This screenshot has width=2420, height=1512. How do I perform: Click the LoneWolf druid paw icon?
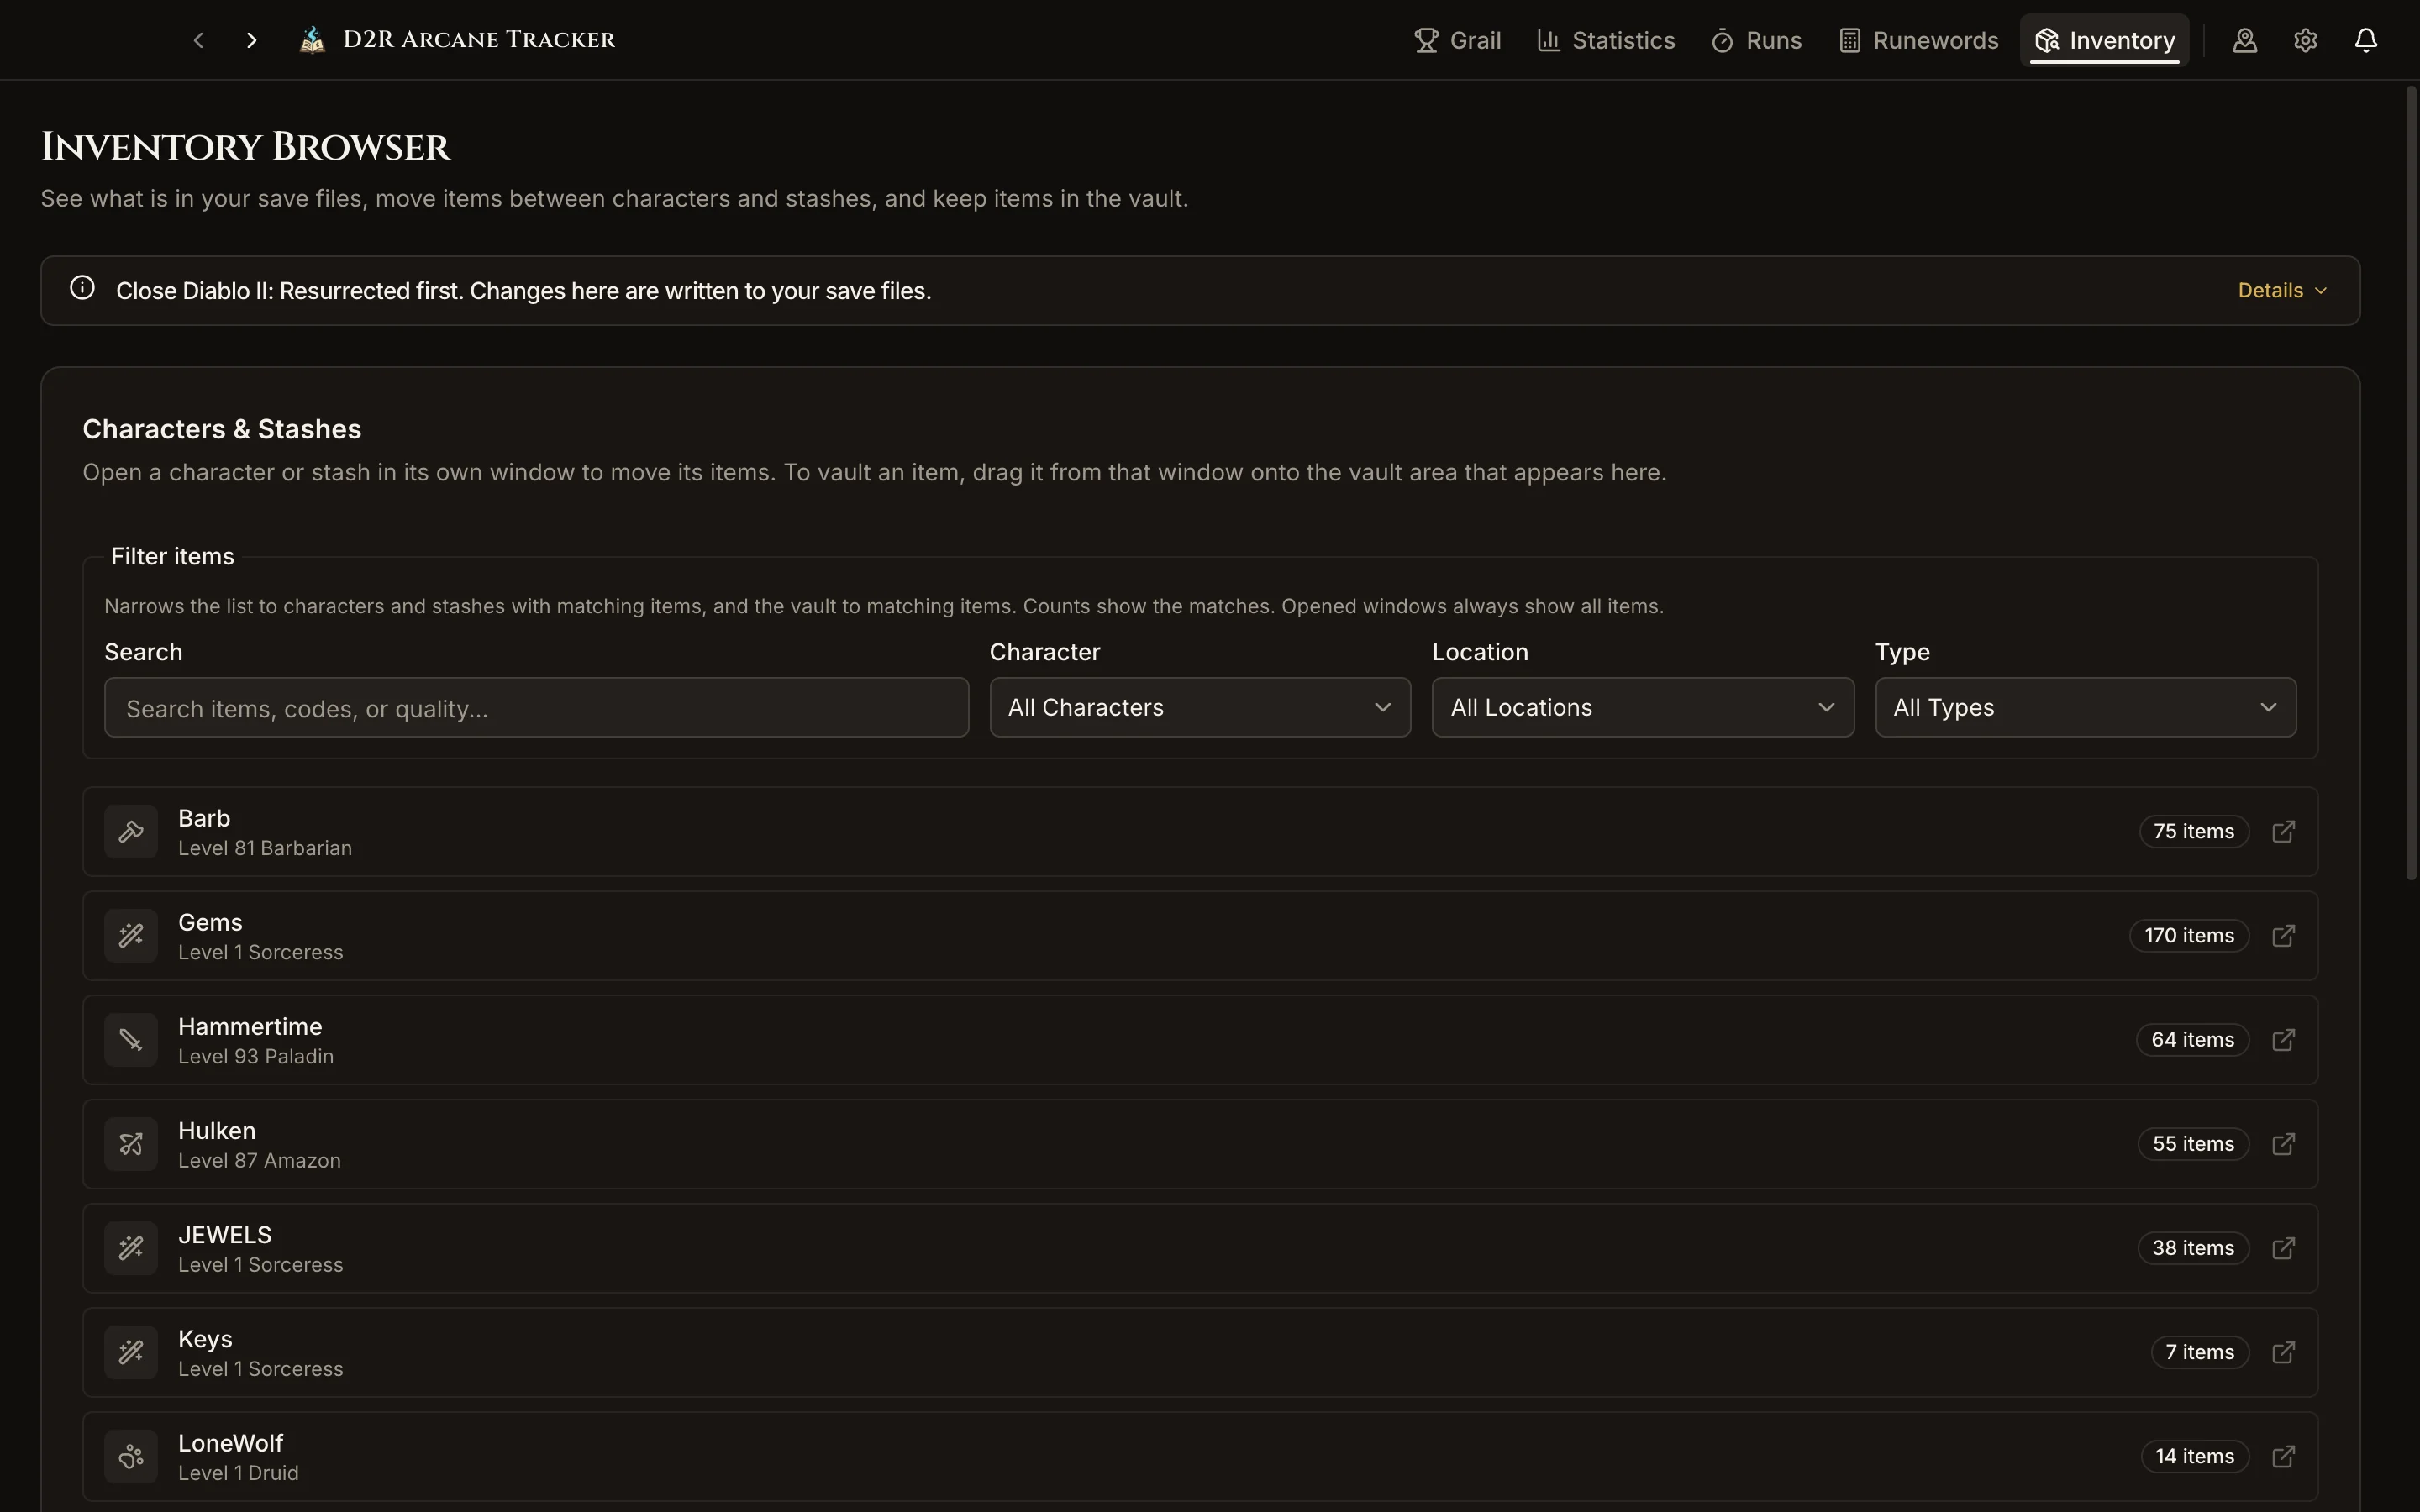point(131,1456)
